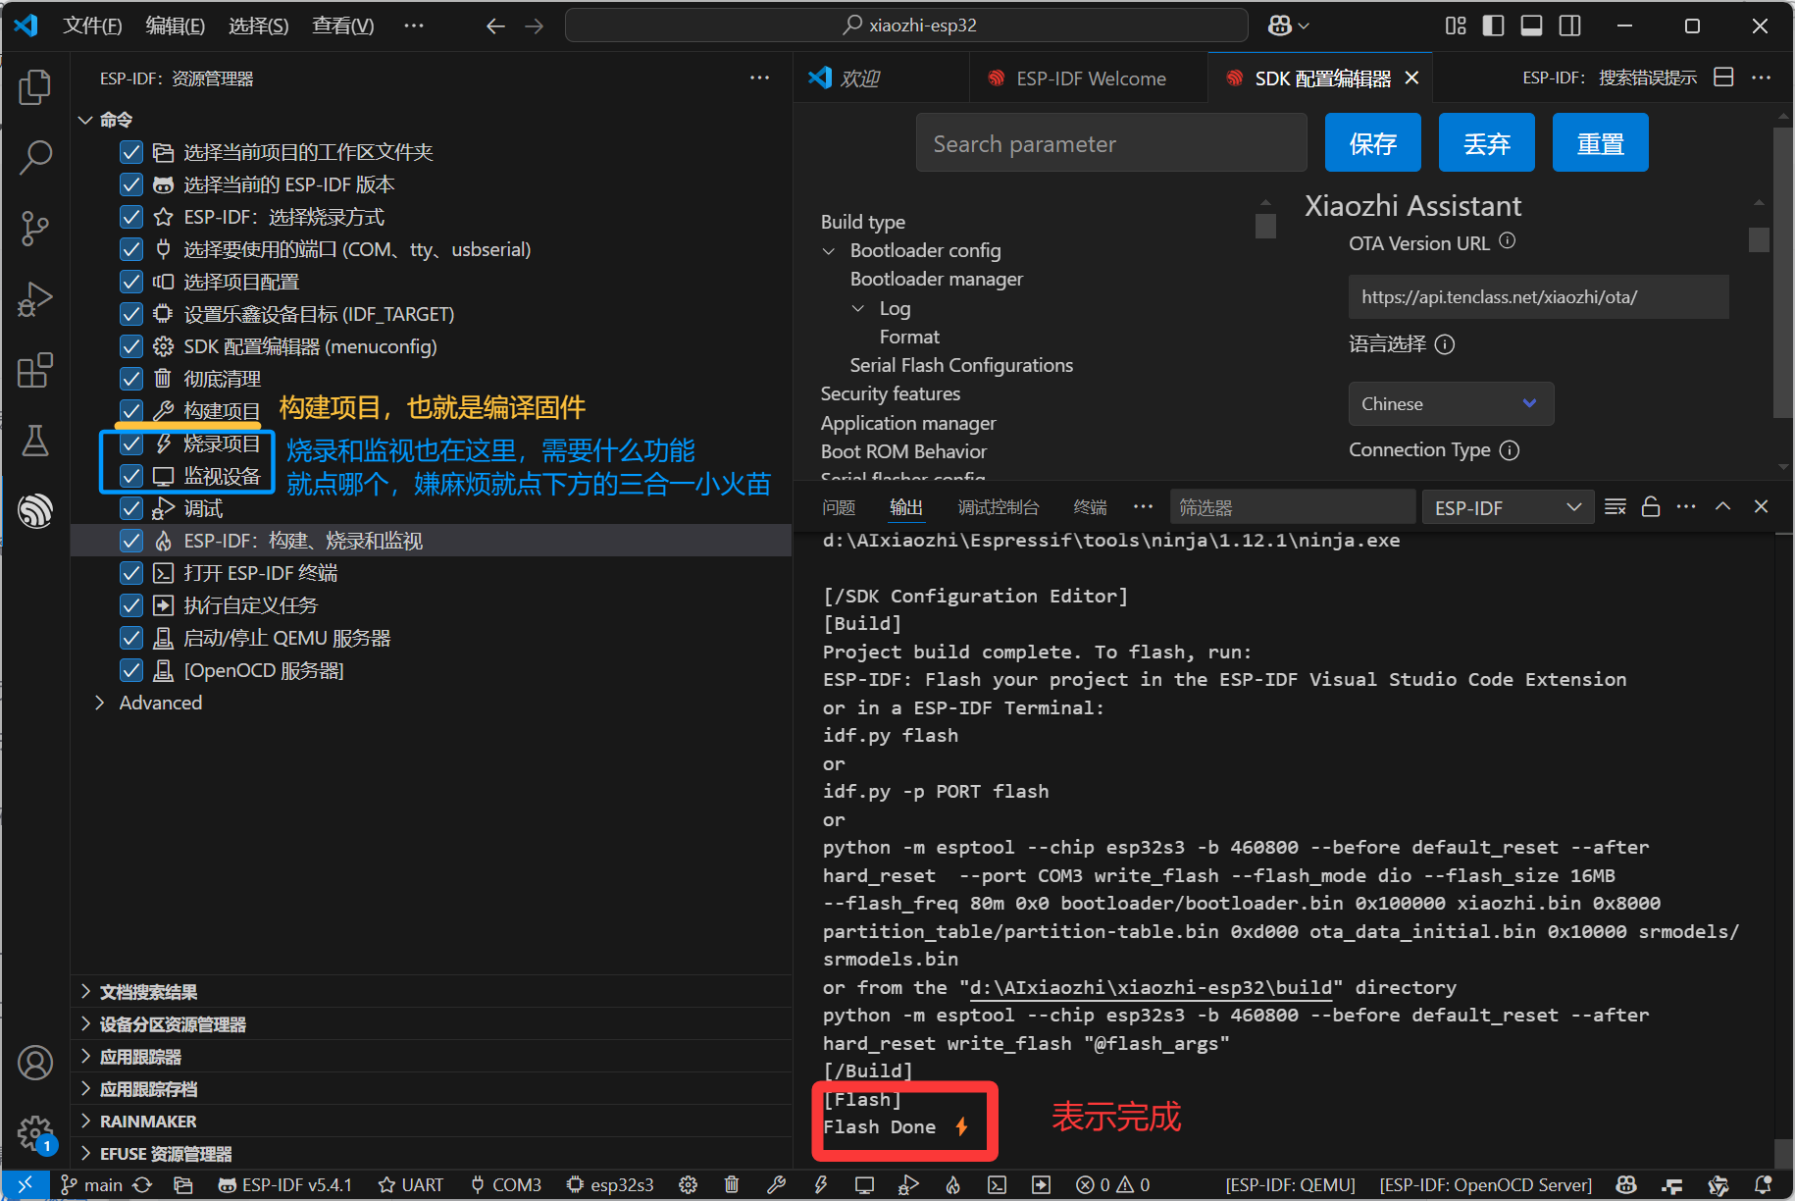Switch to the ESP-IDF Welcome tab
The width and height of the screenshot is (1795, 1201).
tap(1090, 78)
